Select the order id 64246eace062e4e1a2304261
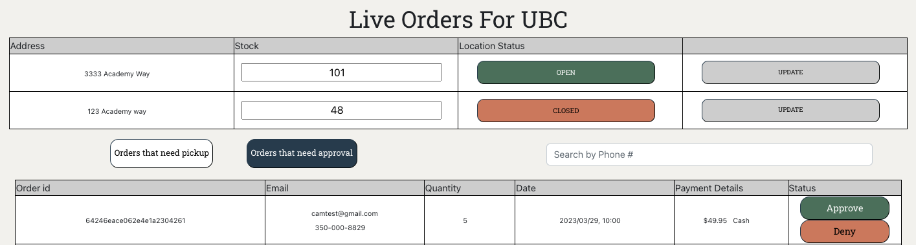Viewport: 916px width, 245px height. click(136, 220)
